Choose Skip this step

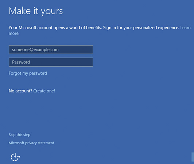(x=19, y=135)
